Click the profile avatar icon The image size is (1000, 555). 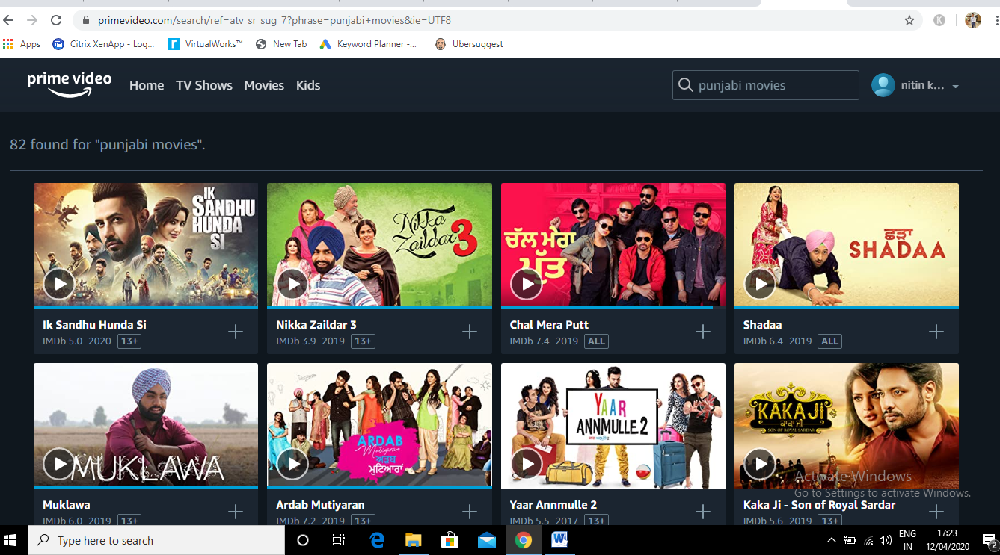click(x=883, y=85)
